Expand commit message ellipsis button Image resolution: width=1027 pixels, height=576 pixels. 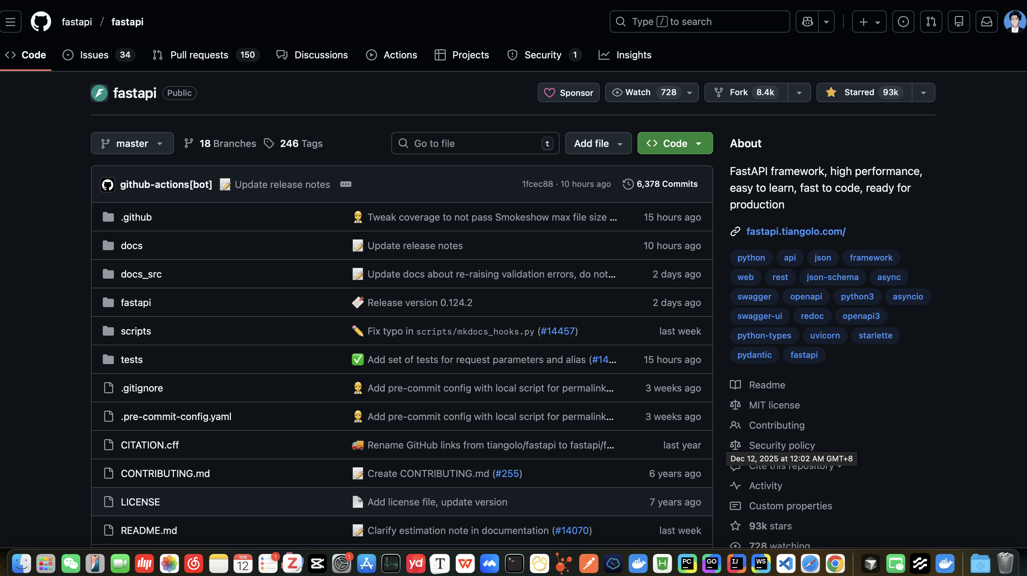(x=346, y=184)
